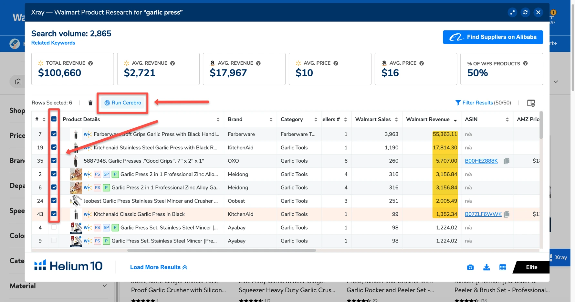Viewport: 575px width, 302px height.
Task: Toggle the Walmart Revenue sort arrow
Action: 456,119
